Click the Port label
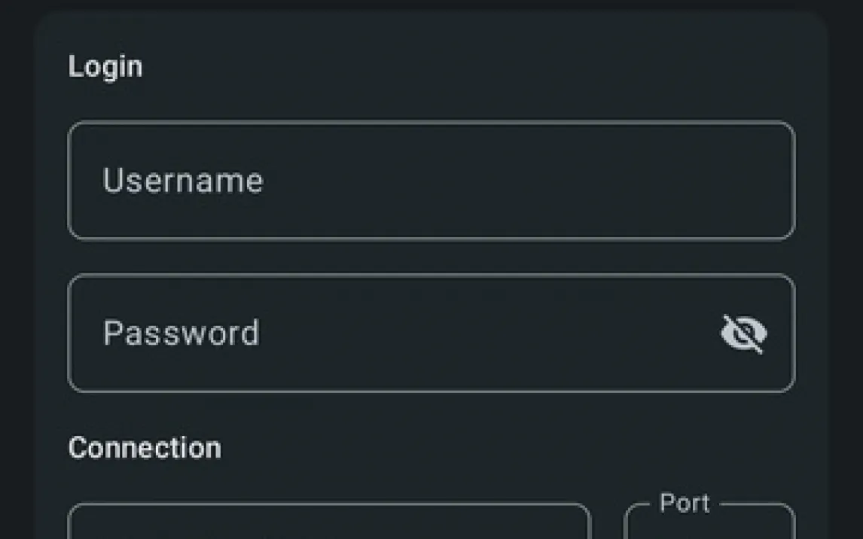Screen dimensions: 863x539 click(685, 503)
